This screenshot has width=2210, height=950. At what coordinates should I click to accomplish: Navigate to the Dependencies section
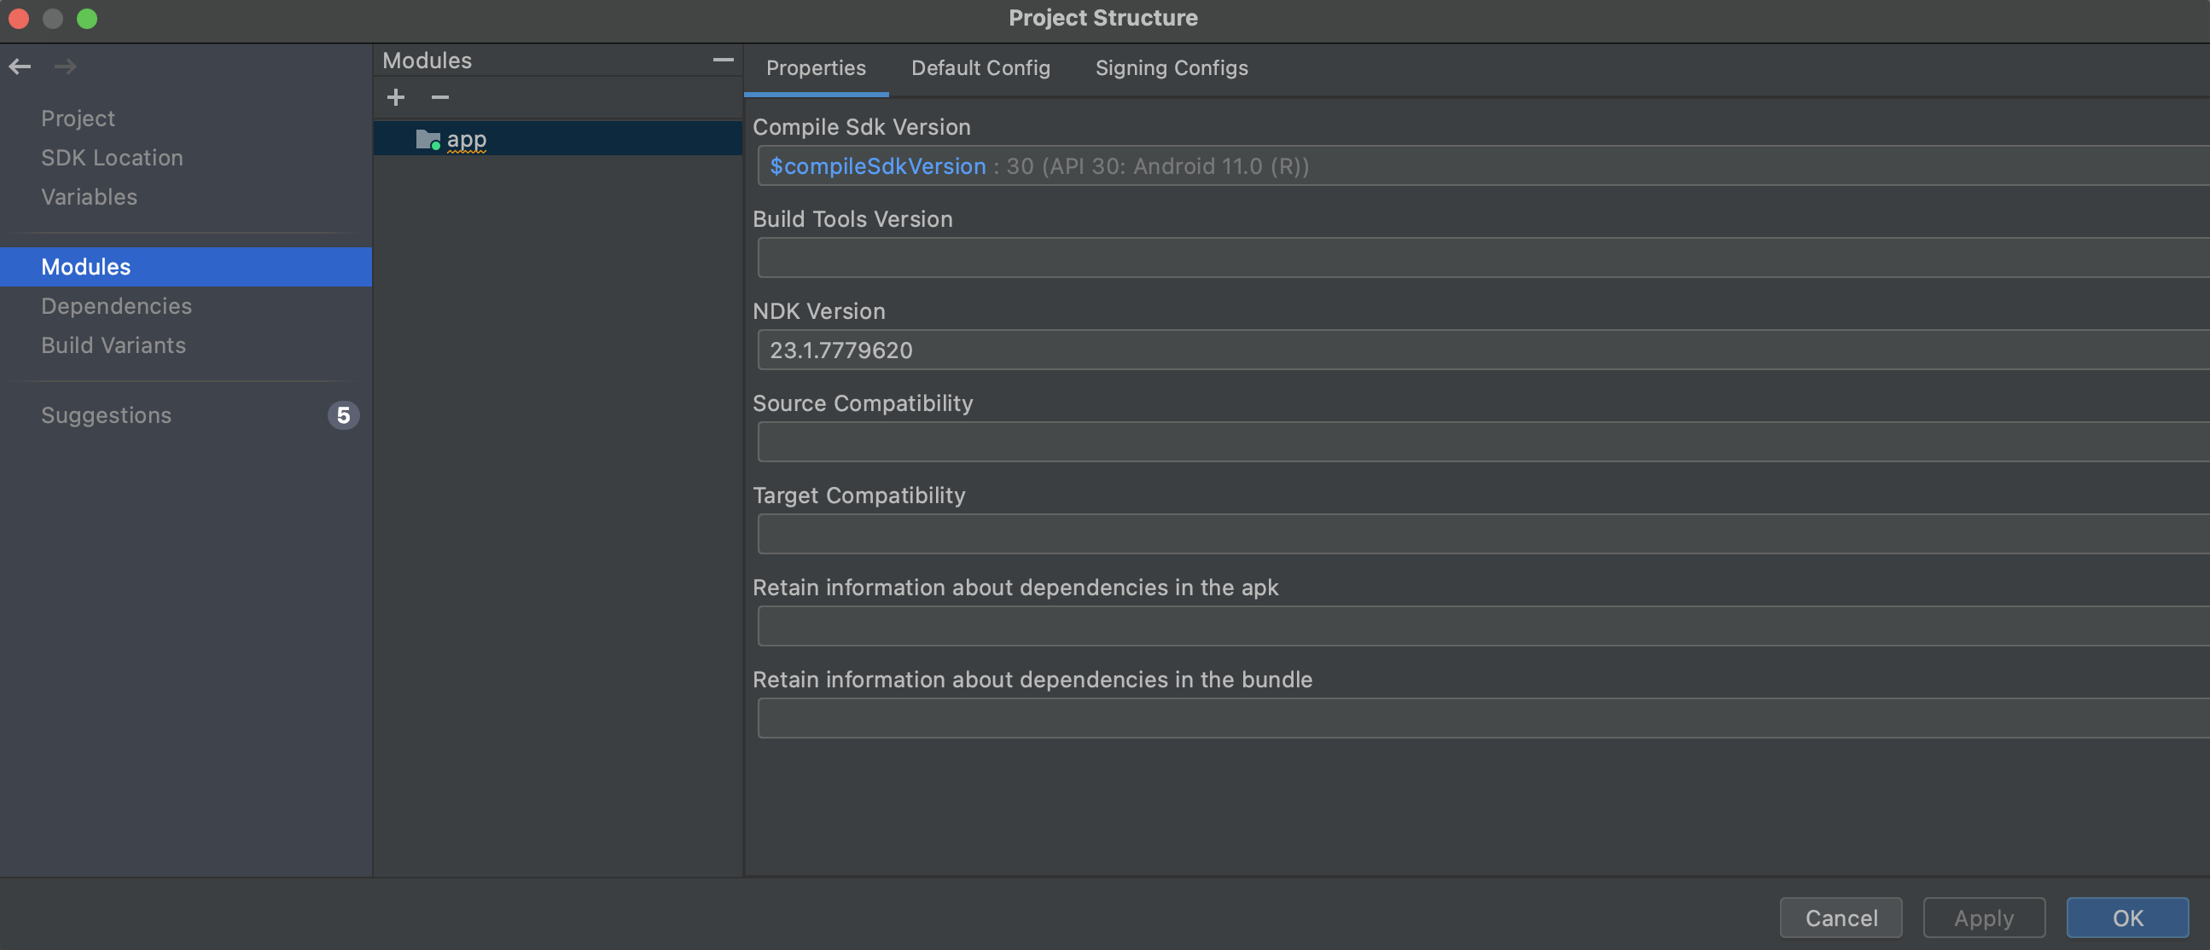[x=116, y=306]
